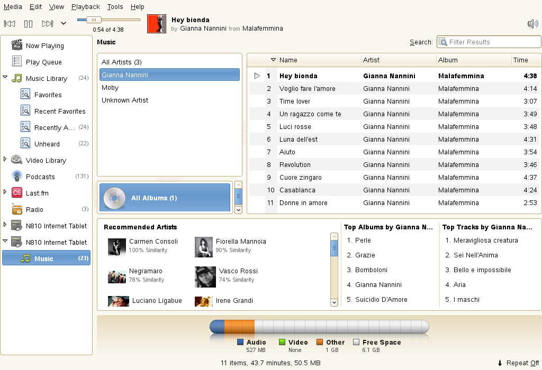Click the volume speaker icon
This screenshot has width=542, height=370.
point(534,23)
